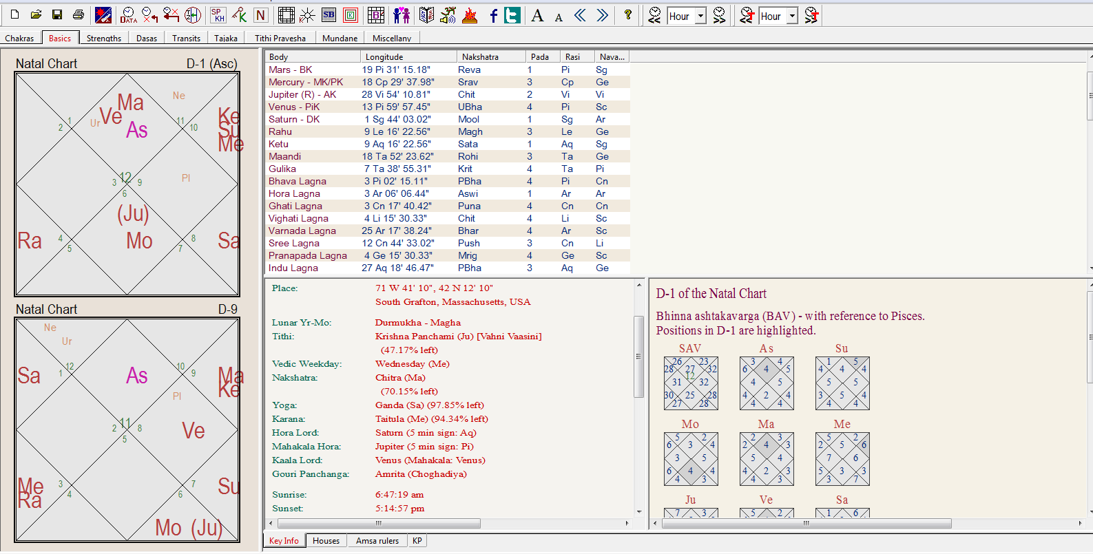This screenshot has height=554, width=1093.
Task: Select the Houses tab at the bottom
Action: point(326,541)
